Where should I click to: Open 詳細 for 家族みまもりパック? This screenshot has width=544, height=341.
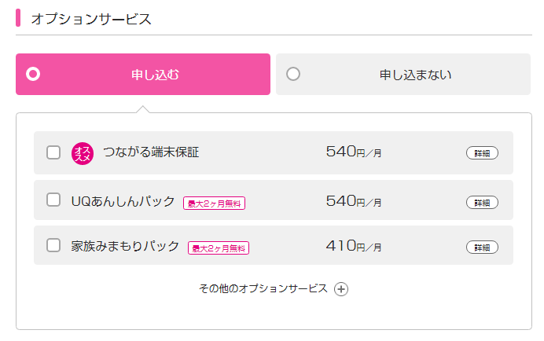click(x=482, y=247)
